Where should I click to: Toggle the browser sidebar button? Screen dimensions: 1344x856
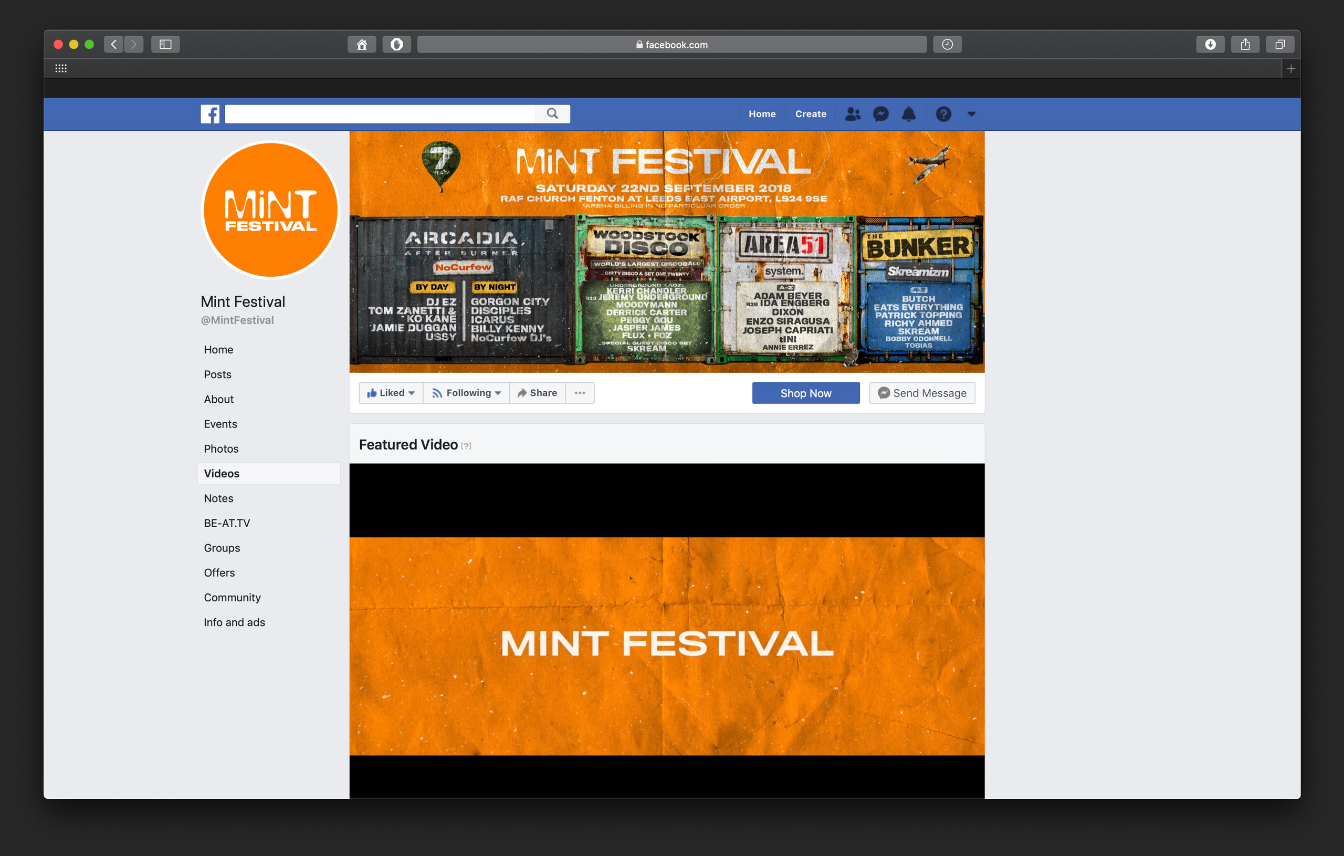click(165, 45)
